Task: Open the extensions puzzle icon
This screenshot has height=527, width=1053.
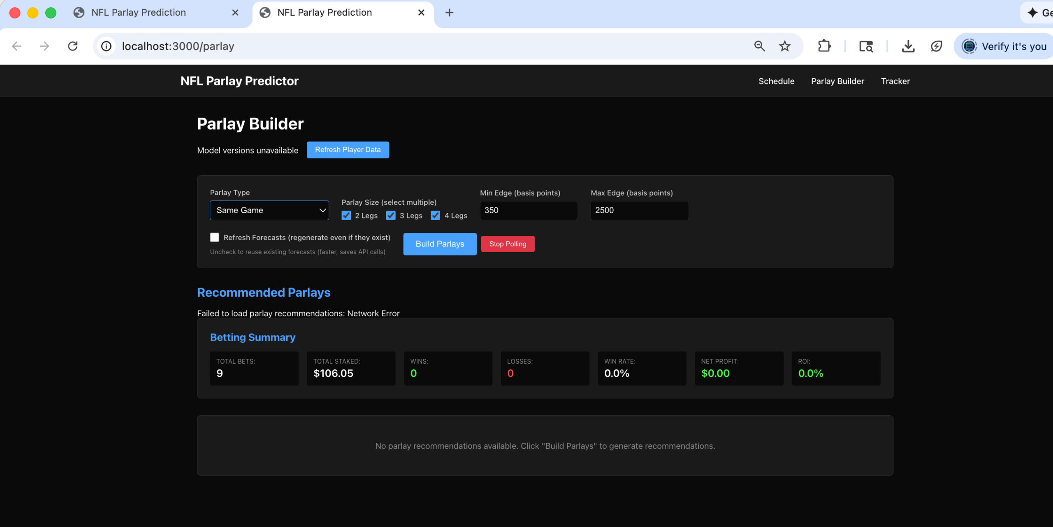Action: pos(824,46)
